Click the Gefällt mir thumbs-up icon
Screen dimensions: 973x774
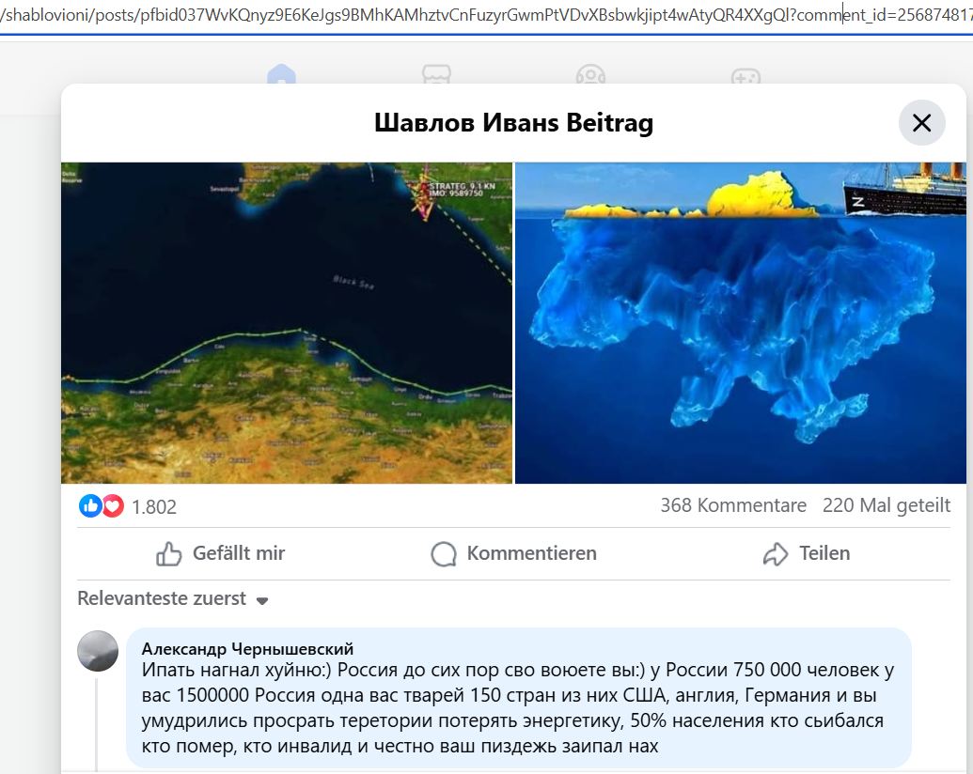click(169, 554)
